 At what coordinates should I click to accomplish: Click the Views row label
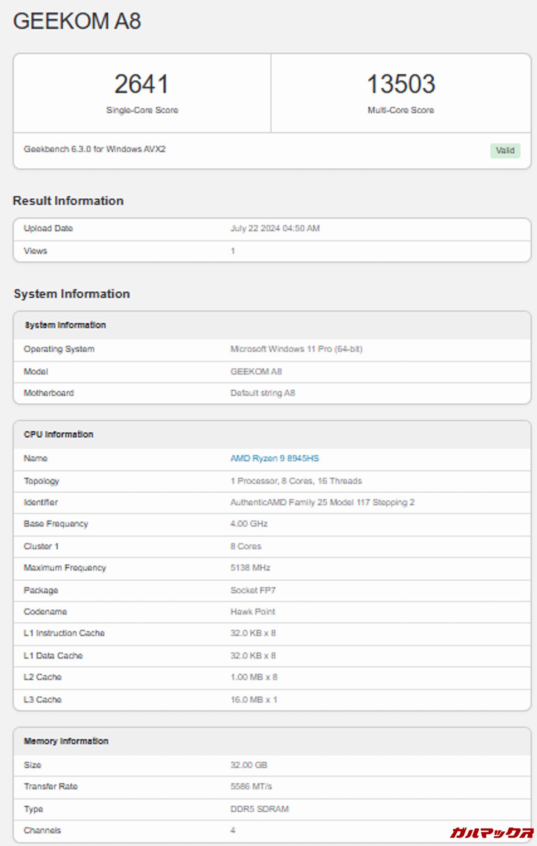35,251
